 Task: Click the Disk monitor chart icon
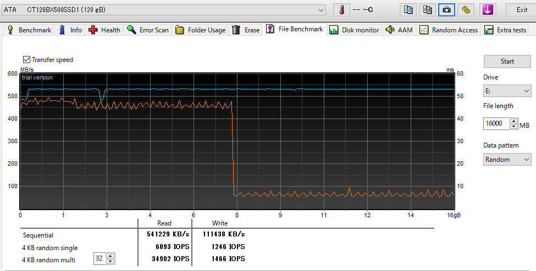coord(334,30)
